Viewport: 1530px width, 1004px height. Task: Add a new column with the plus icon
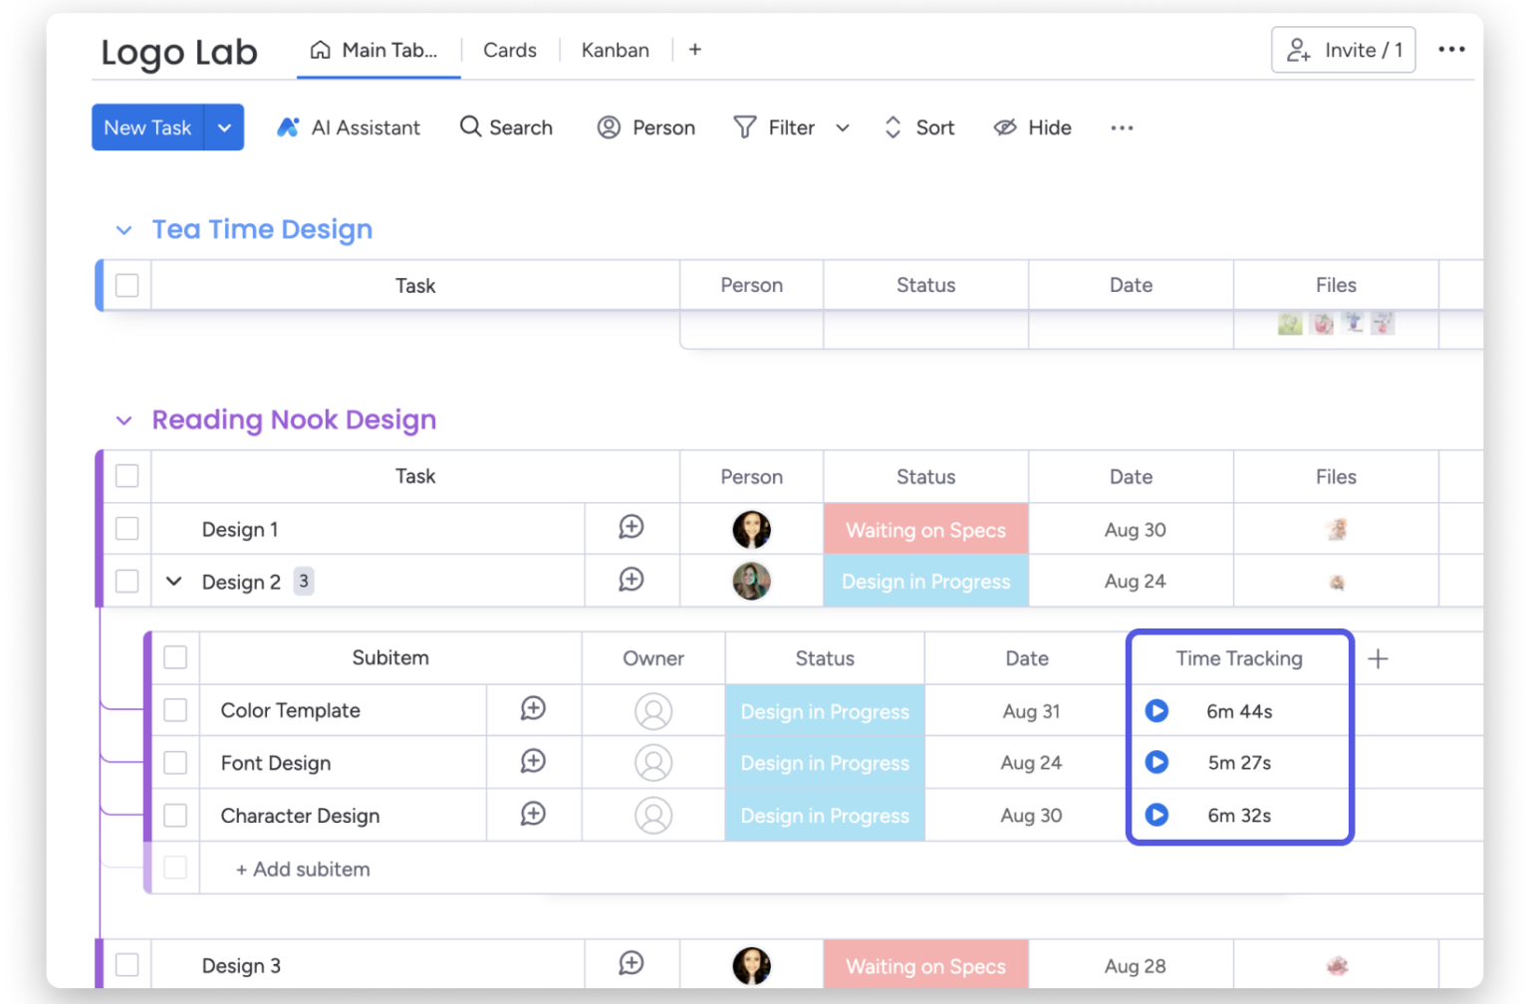[x=1379, y=657]
